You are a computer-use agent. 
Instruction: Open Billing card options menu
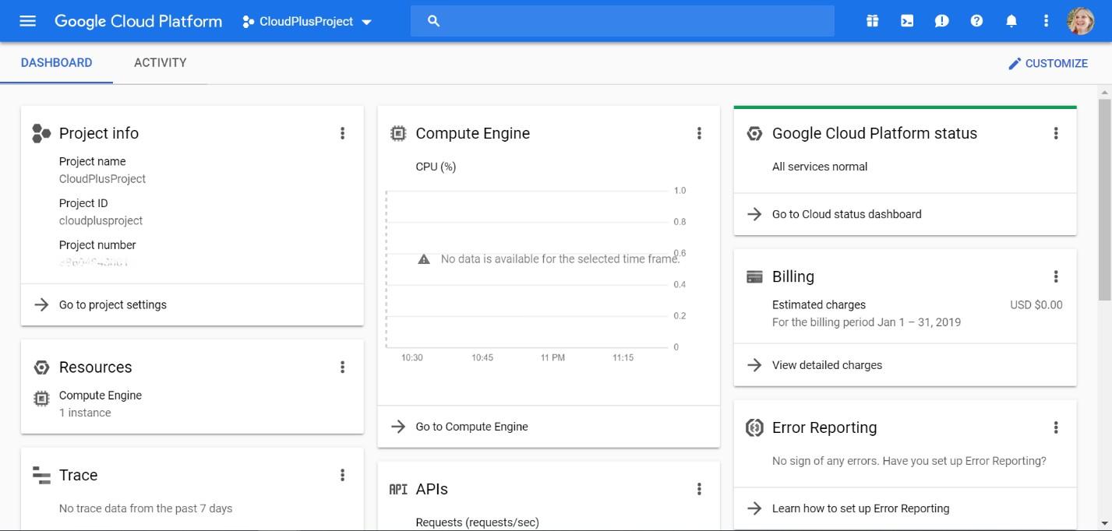(x=1056, y=276)
